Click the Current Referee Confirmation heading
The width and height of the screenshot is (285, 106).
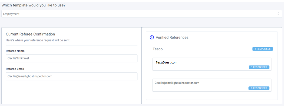30,34
